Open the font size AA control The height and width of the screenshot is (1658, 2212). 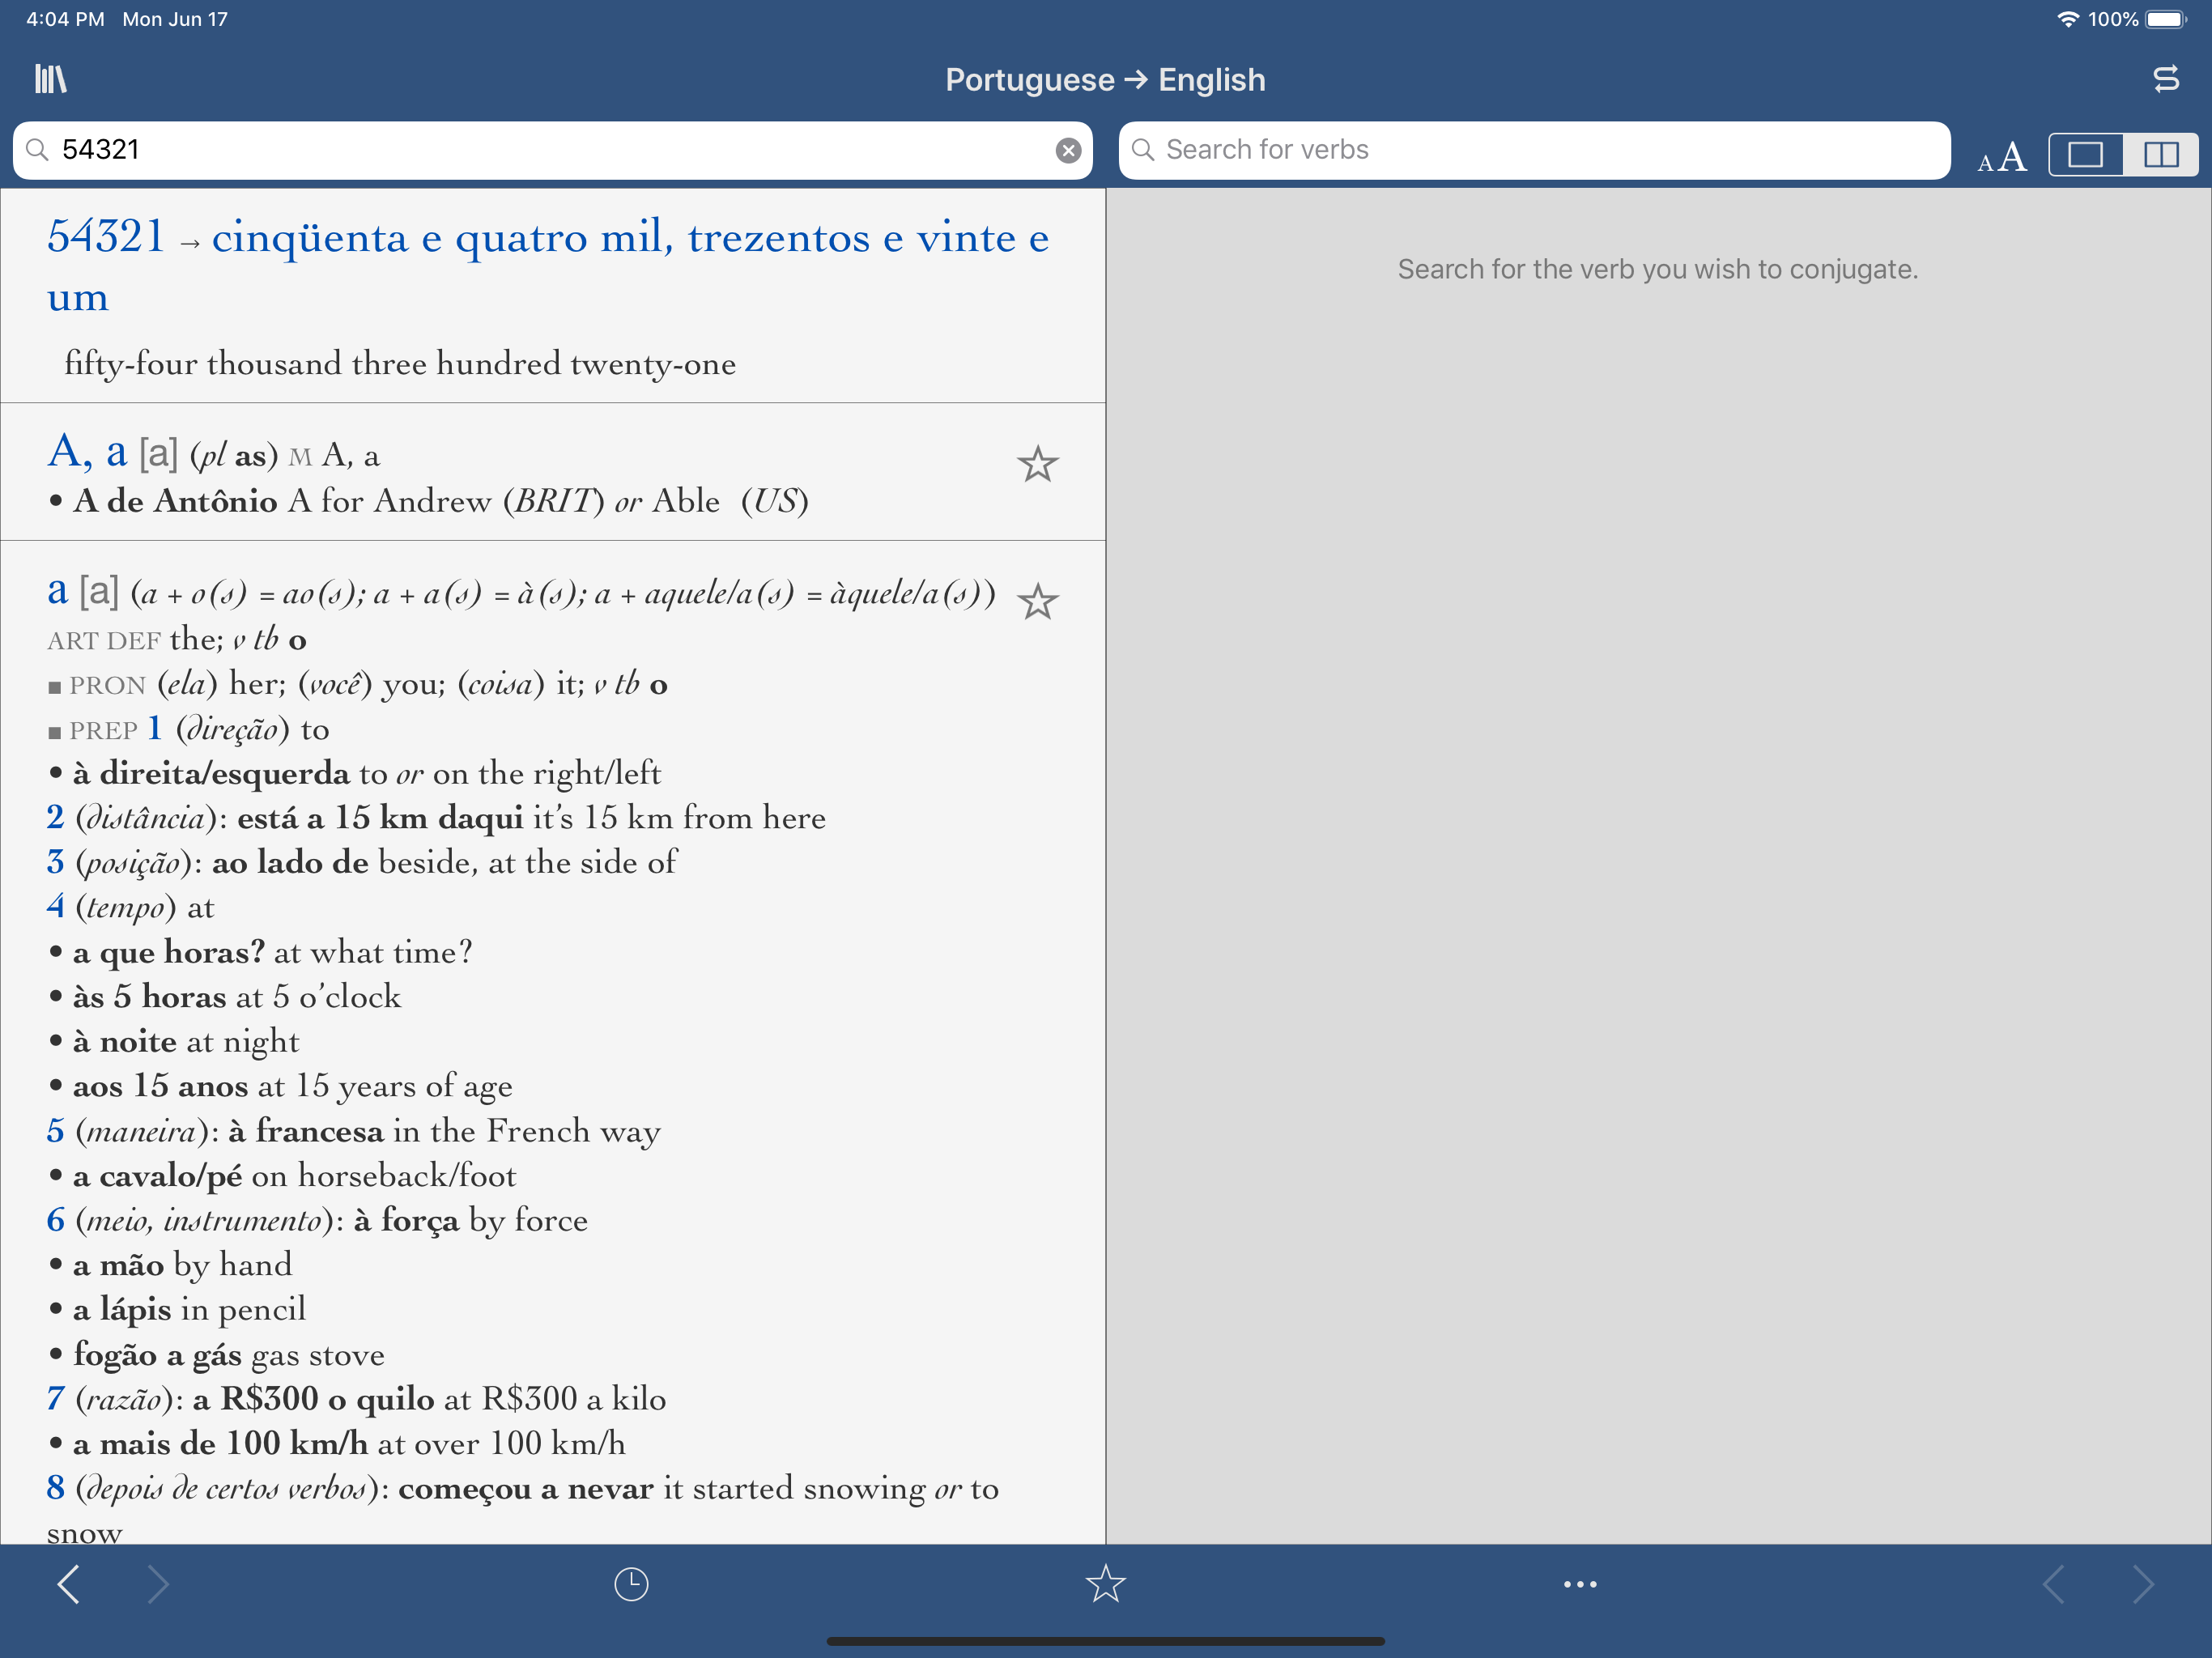pos(2002,156)
